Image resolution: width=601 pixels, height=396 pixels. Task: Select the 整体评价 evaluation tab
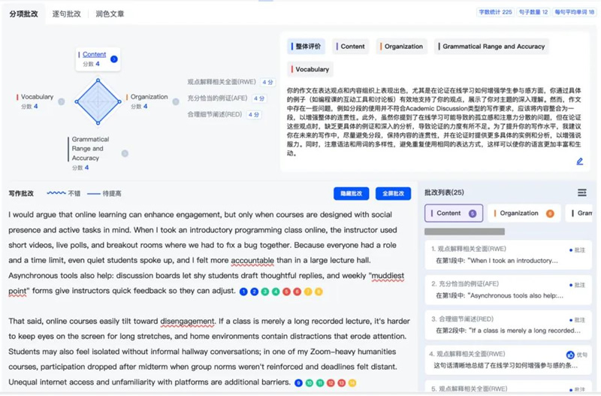(x=306, y=47)
